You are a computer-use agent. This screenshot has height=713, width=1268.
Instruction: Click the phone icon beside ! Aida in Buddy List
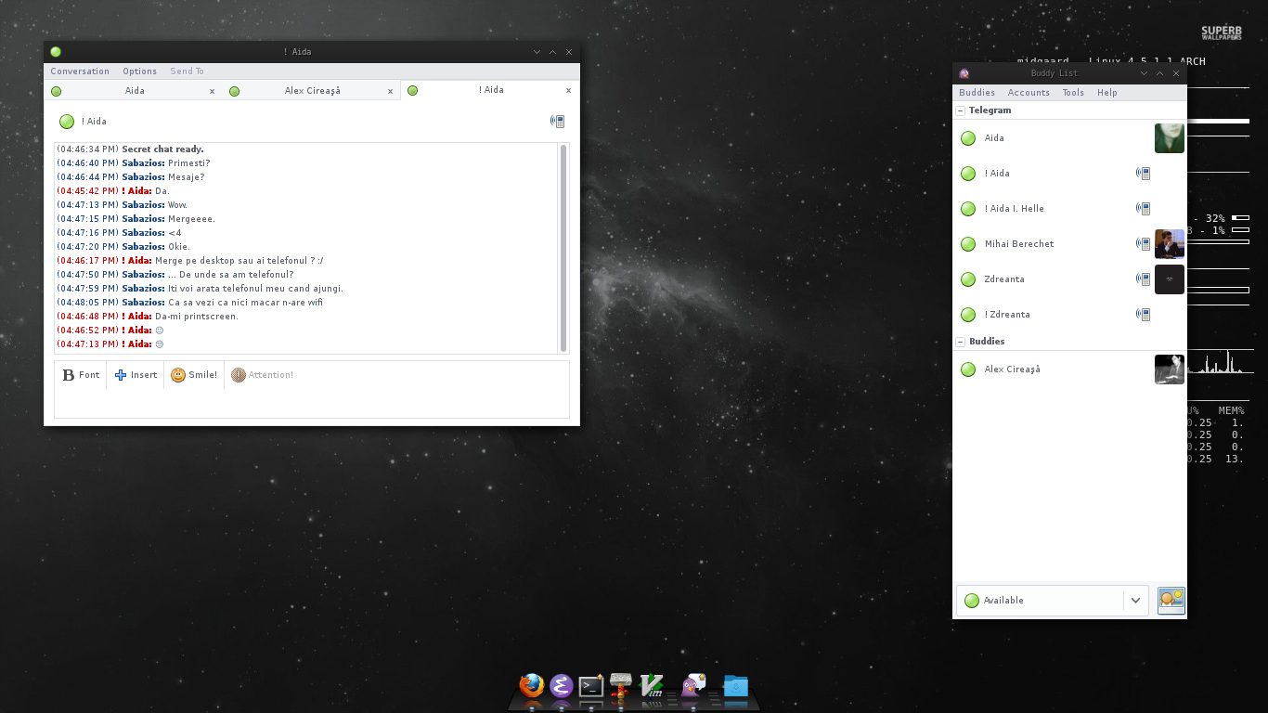[x=1144, y=174]
